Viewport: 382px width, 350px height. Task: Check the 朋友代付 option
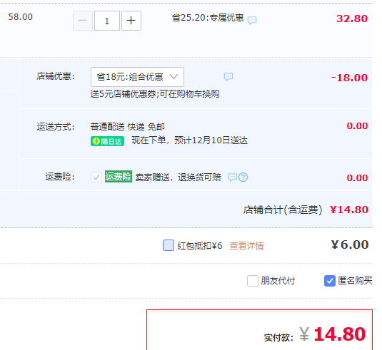(253, 281)
